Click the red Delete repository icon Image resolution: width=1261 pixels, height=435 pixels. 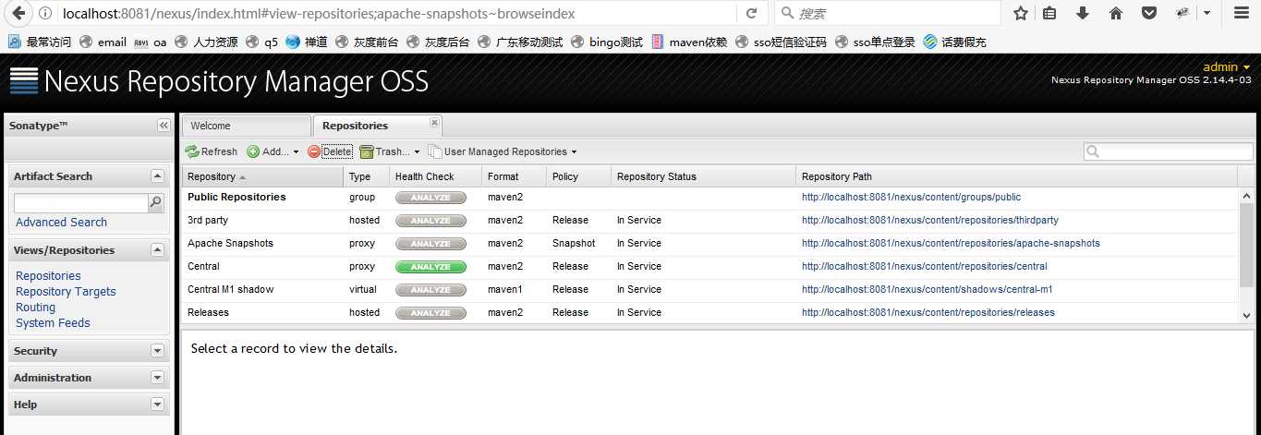pyautogui.click(x=314, y=151)
